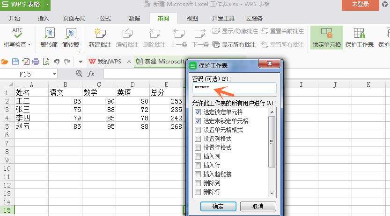
Task: Create a new comment (新建批注)
Action: coord(100,37)
